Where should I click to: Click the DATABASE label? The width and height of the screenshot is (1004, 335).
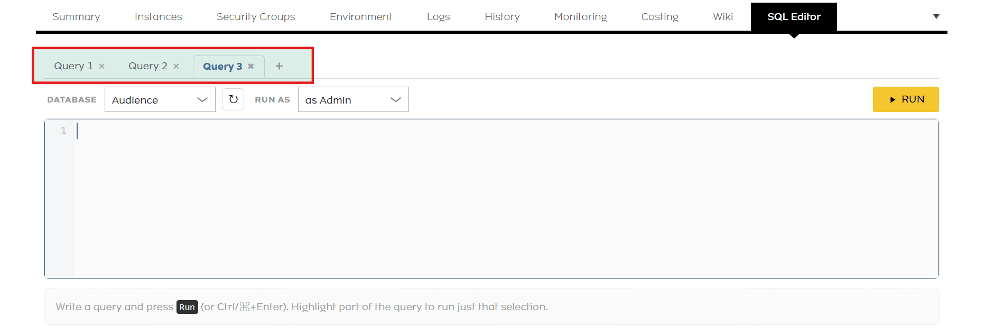pos(72,99)
